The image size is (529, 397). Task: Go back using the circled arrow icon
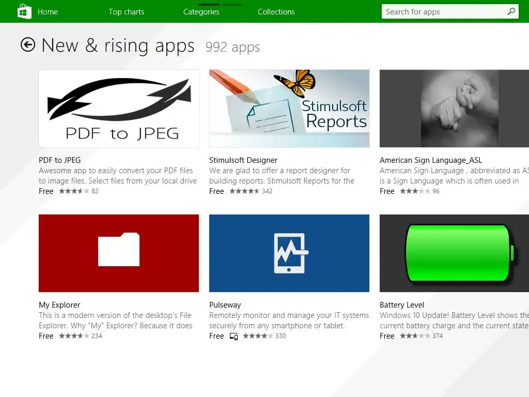[x=28, y=44]
